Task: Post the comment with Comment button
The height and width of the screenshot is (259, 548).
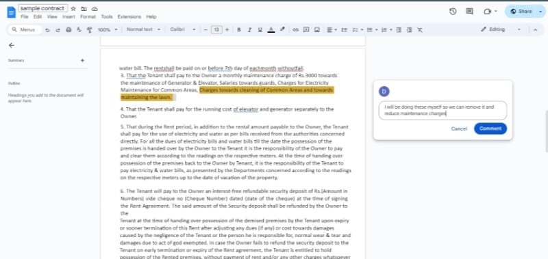Action: [490, 128]
